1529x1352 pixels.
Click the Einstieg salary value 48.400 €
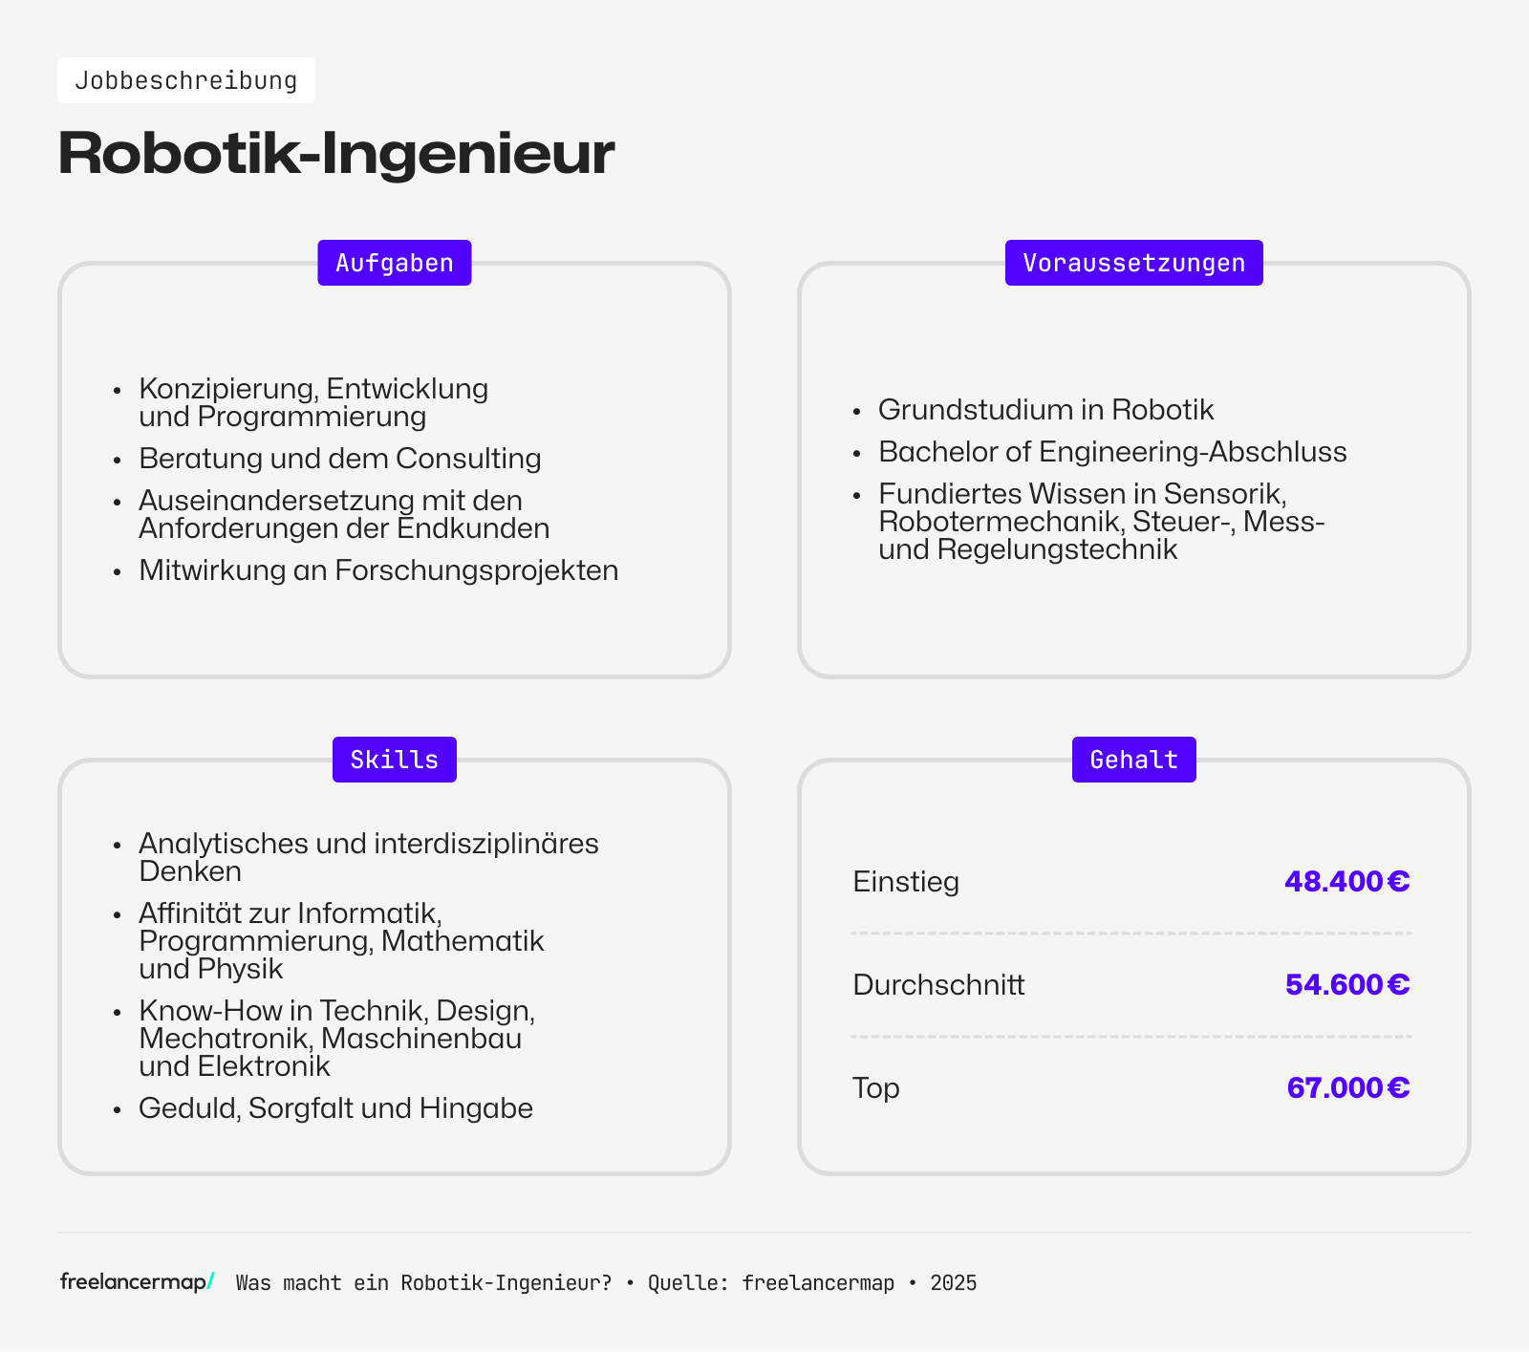[x=1346, y=881]
